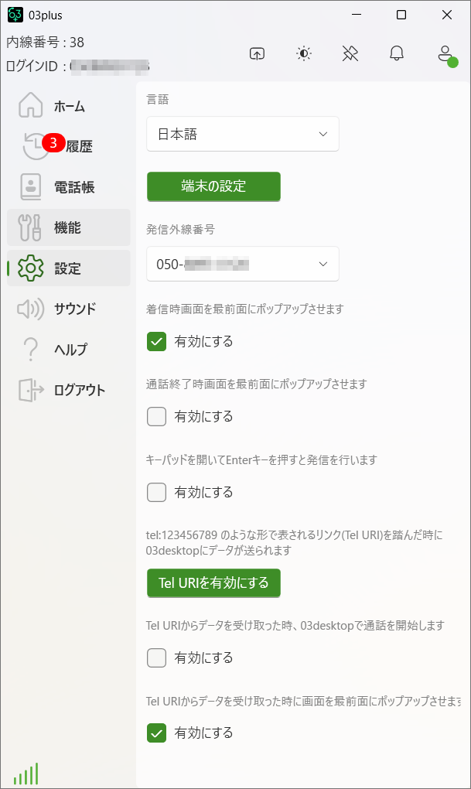The height and width of the screenshot is (789, 471).
Task: Click the screen share upload icon
Action: (x=257, y=53)
